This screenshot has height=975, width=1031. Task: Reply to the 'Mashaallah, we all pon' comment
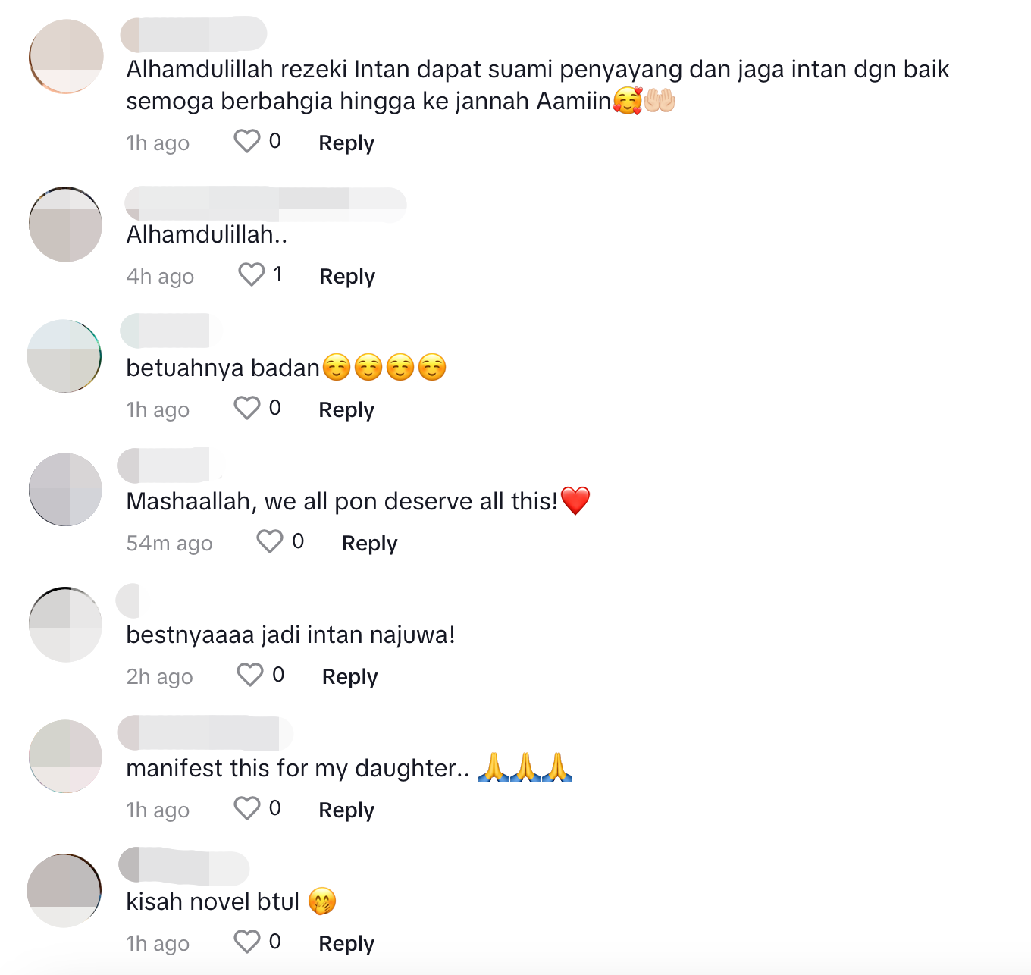[370, 543]
